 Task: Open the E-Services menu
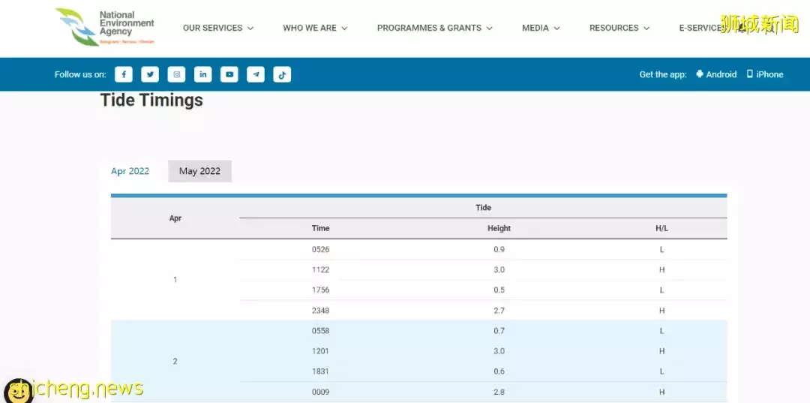coord(700,28)
